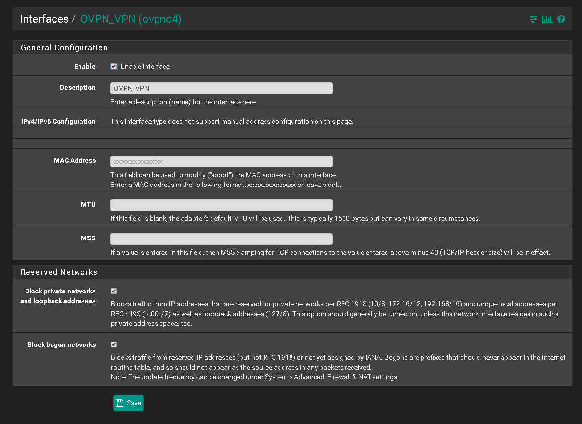
Task: Focus the Description field containing OVPN_VPN
Action: 221,88
